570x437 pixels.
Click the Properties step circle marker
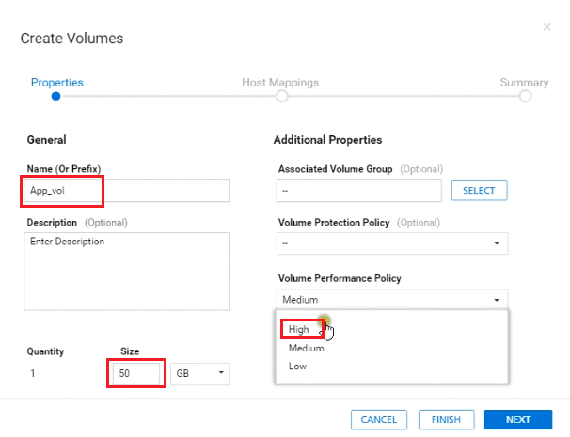[x=56, y=96]
